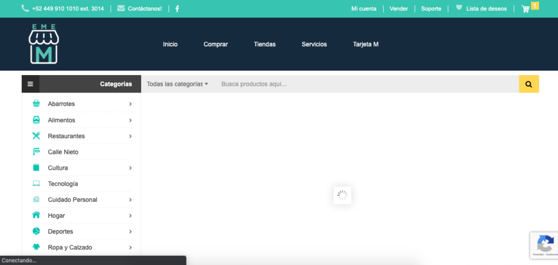Image resolution: width=558 pixels, height=265 pixels.
Task: Open the Mi cuenta link
Action: [363, 9]
